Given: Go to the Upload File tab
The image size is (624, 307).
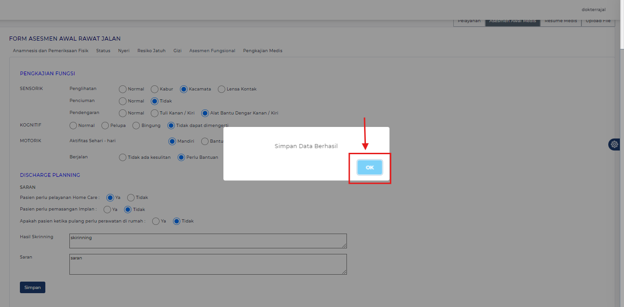Looking at the screenshot, I should pos(598,21).
